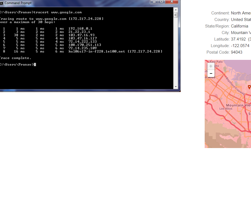Click the State/Region value California

pyautogui.click(x=238, y=26)
